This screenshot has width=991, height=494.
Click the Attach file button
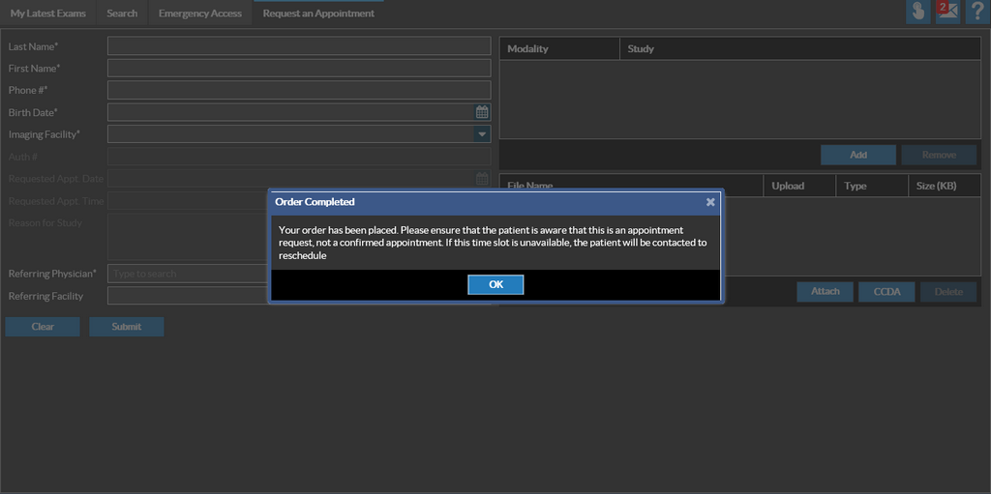pos(825,291)
